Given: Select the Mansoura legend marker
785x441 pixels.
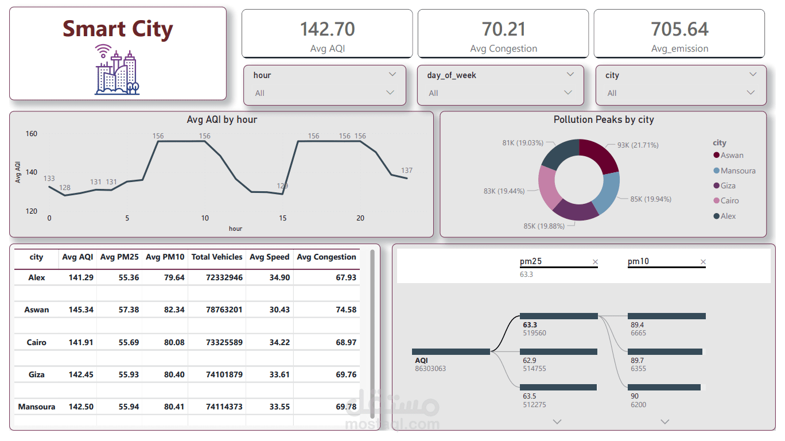Looking at the screenshot, I should coord(717,171).
